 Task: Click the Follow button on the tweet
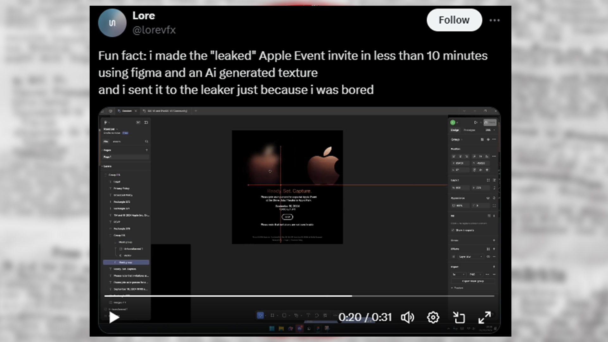454,20
